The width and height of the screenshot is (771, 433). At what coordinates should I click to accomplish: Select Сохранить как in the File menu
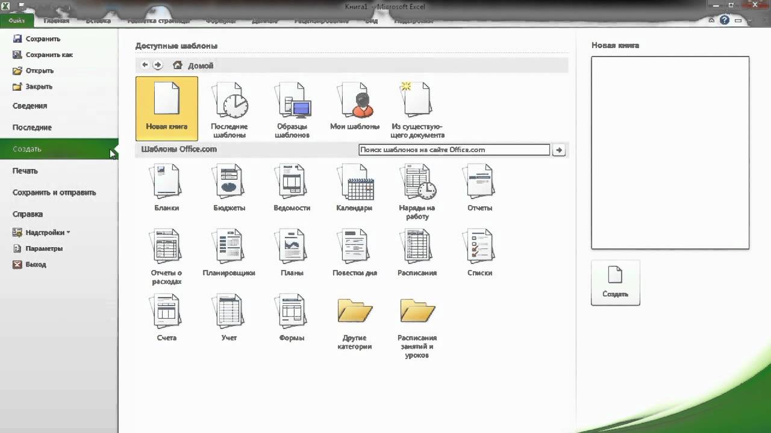(43, 55)
